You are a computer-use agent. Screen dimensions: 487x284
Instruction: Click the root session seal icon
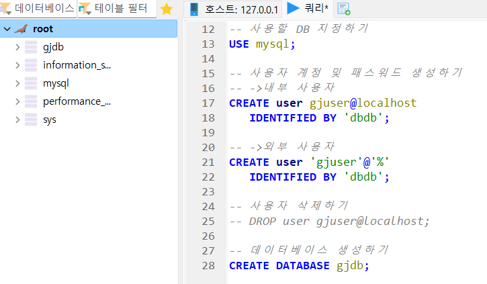(x=21, y=29)
